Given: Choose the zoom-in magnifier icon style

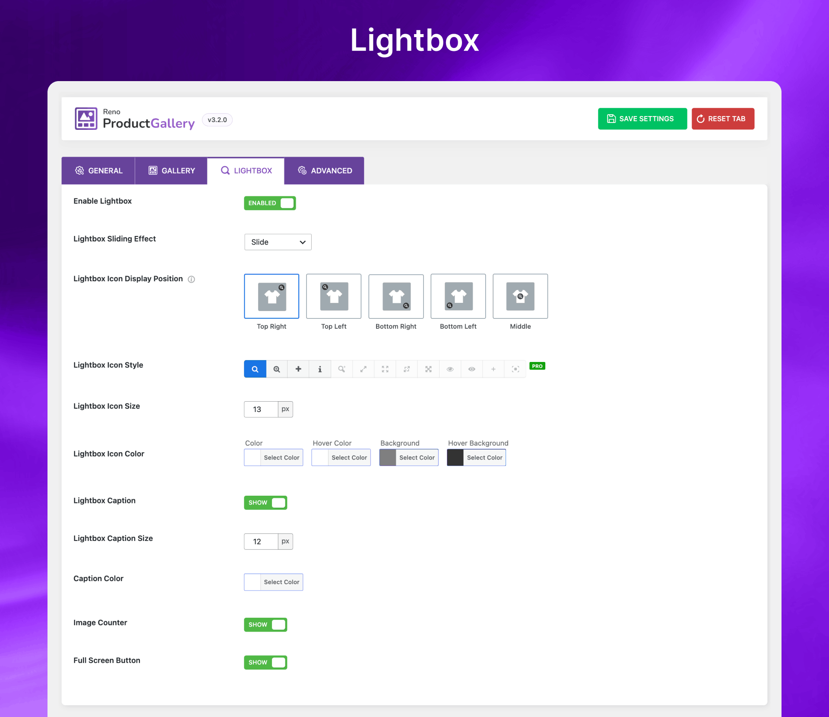Looking at the screenshot, I should pos(277,369).
